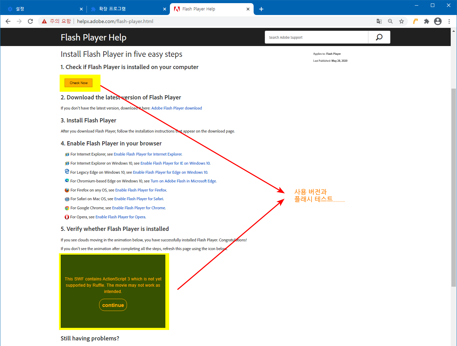The image size is (457, 346).
Task: Click the address bar URL helpx.adobe.com
Action: pyautogui.click(x=115, y=21)
